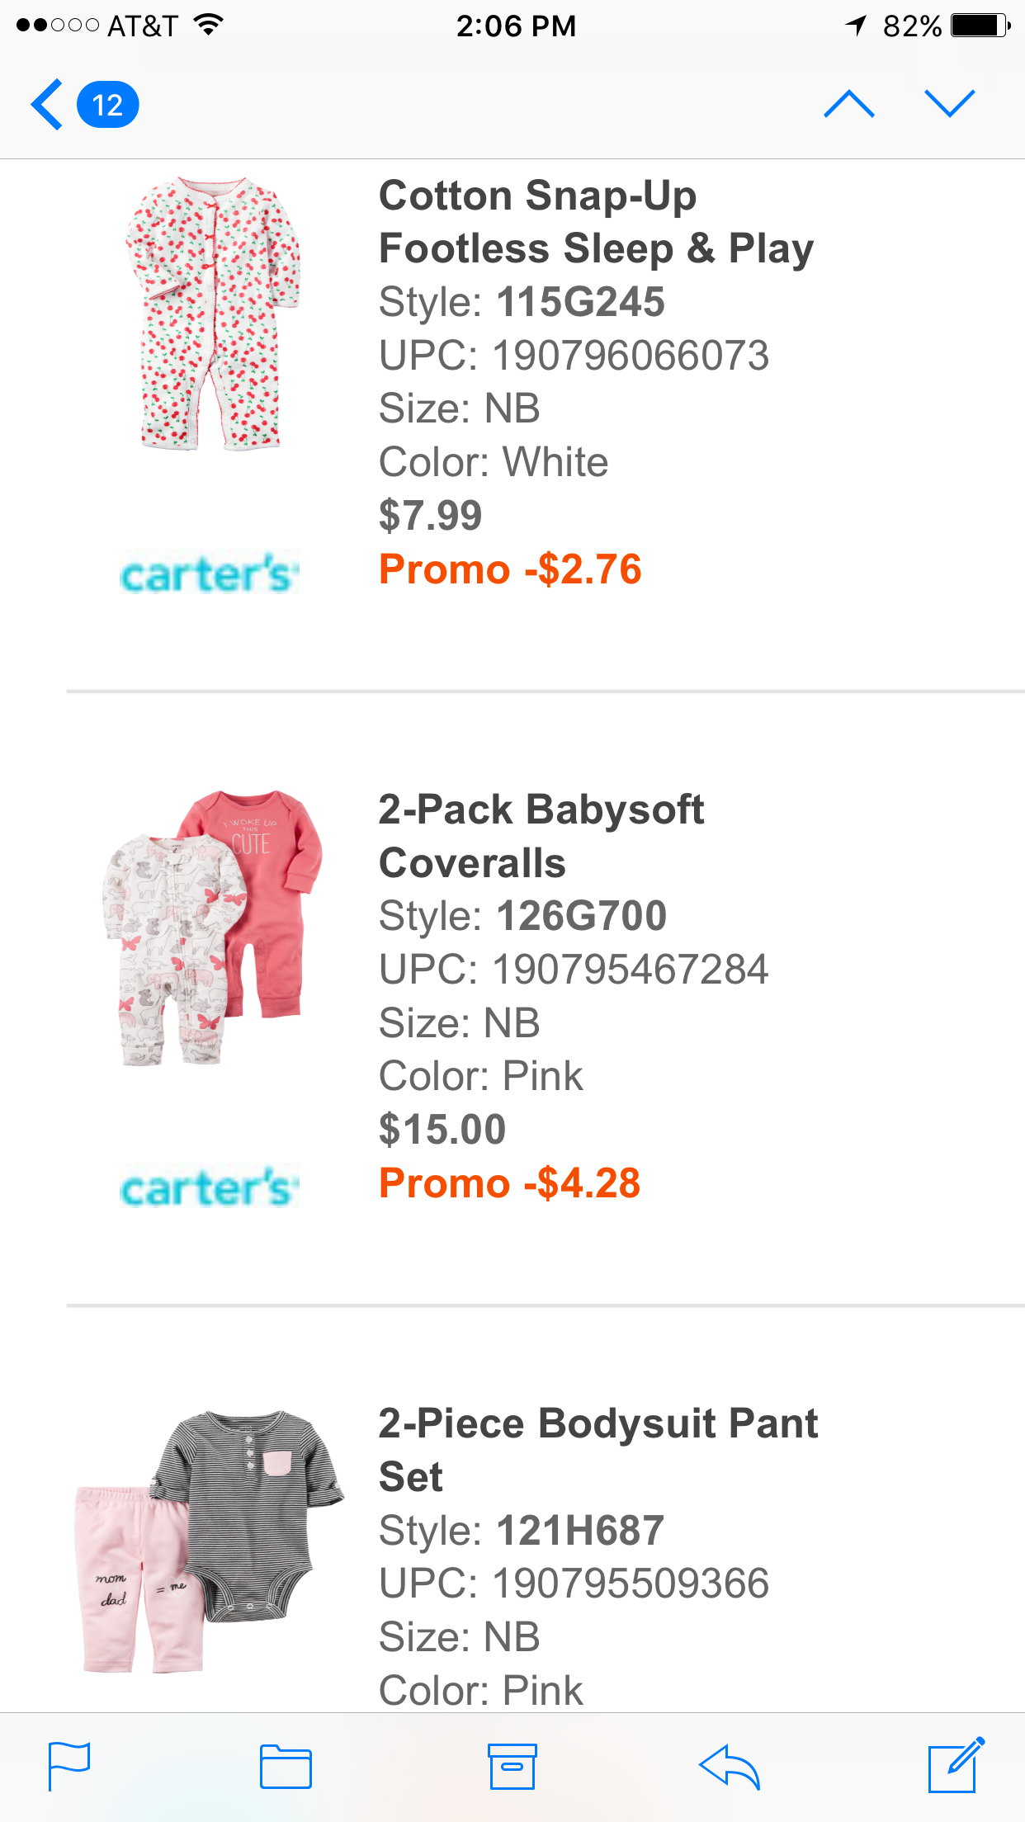Tap the bodysuit pant set product image
Image resolution: width=1025 pixels, height=1822 pixels.
210,1541
